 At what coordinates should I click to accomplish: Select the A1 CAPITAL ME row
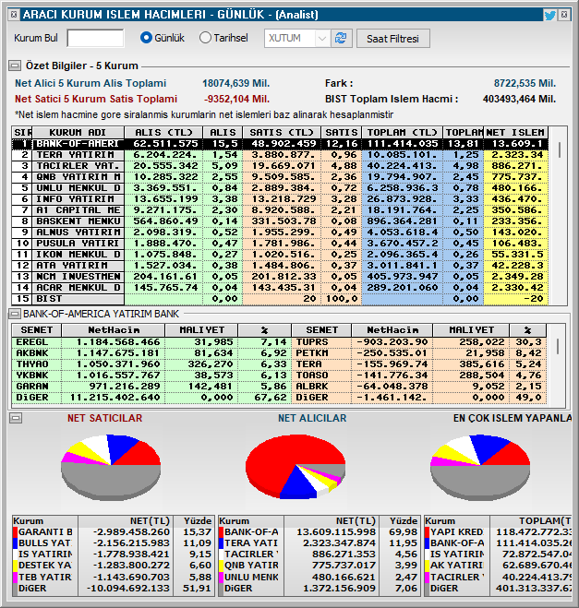pos(280,210)
